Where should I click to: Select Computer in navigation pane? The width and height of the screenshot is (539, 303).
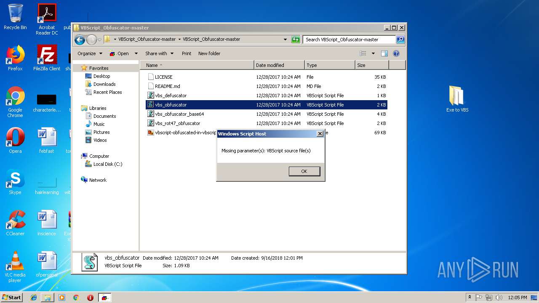pos(99,156)
